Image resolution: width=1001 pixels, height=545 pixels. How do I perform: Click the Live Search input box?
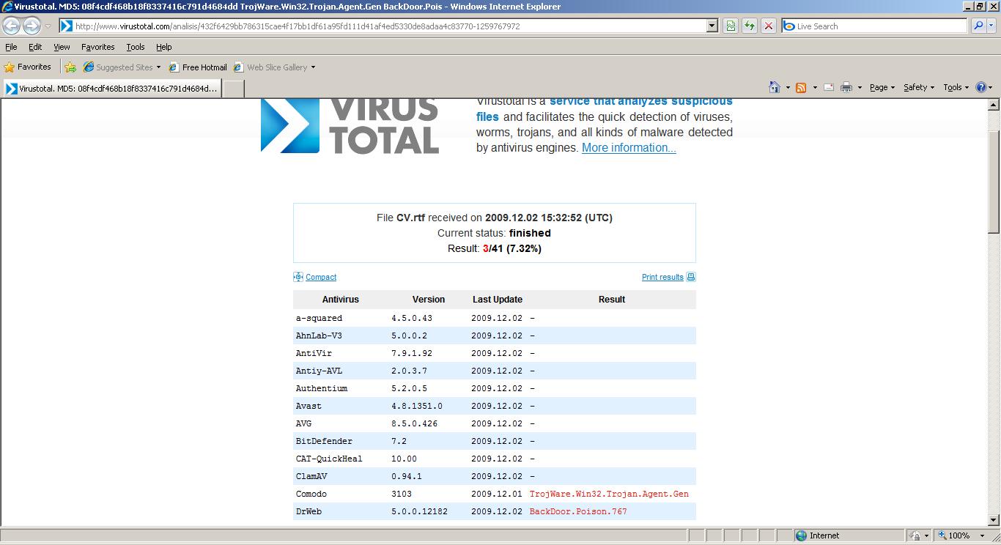[874, 26]
